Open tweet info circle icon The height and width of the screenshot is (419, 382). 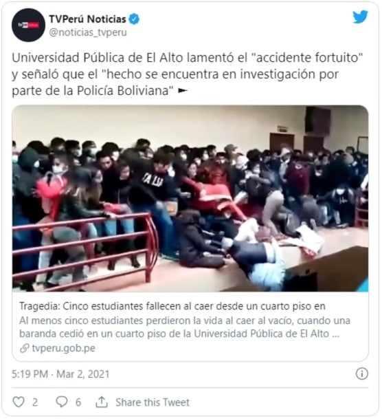point(362,374)
